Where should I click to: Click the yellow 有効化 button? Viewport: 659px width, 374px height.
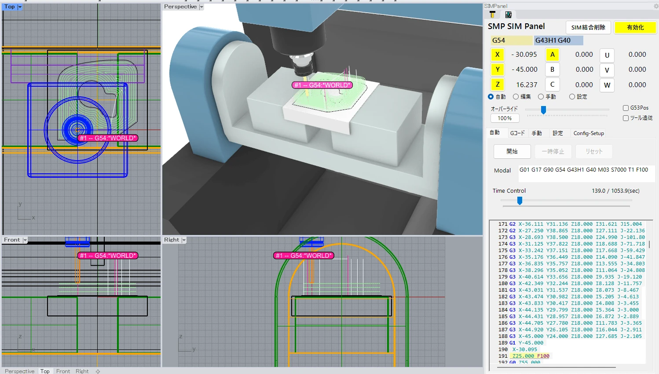coord(635,27)
